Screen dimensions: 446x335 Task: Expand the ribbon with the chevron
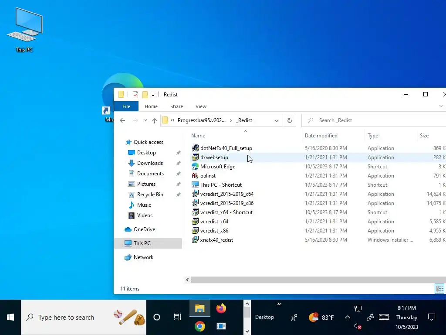[x=441, y=106]
